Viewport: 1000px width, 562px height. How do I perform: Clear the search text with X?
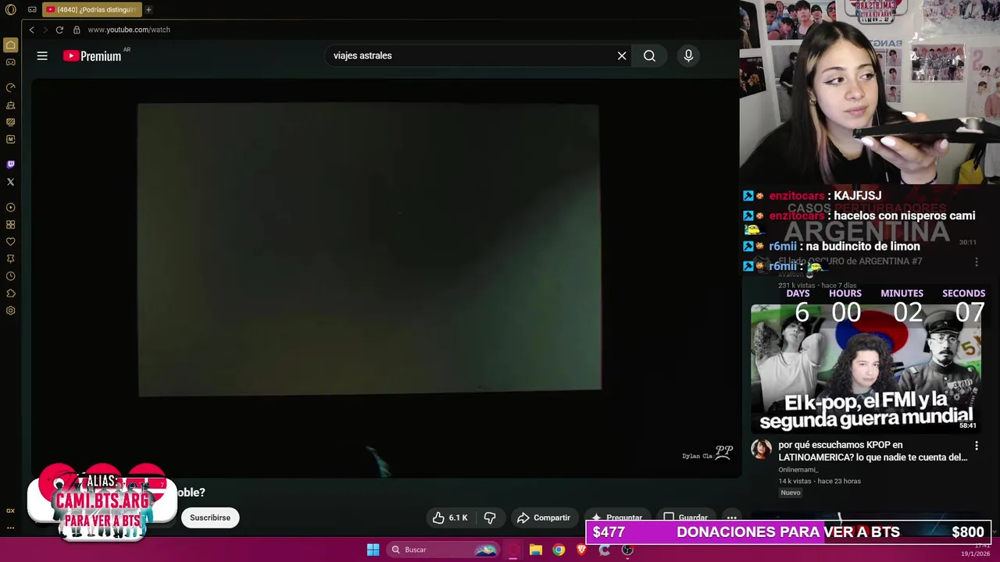point(622,55)
